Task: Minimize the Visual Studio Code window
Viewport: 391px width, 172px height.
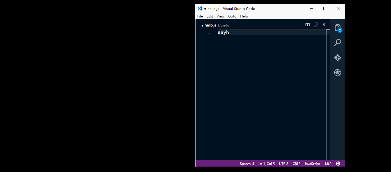Action: pyautogui.click(x=311, y=8)
